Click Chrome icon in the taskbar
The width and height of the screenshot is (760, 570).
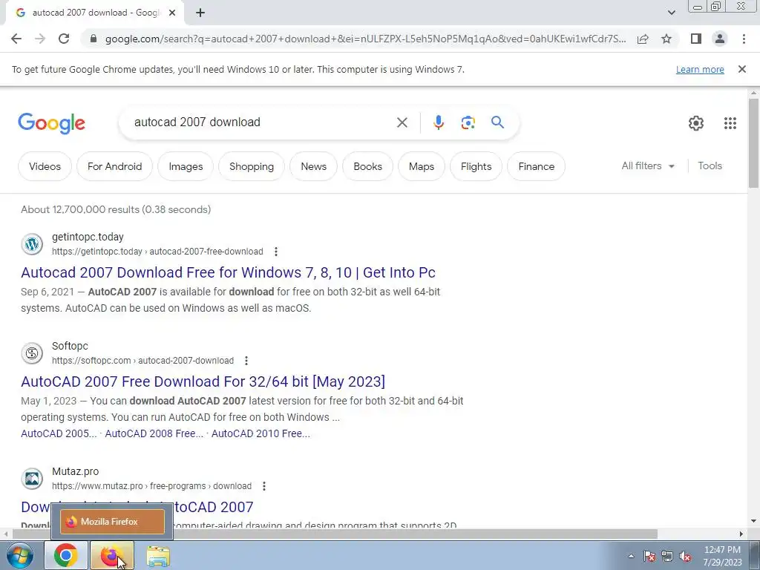(66, 556)
